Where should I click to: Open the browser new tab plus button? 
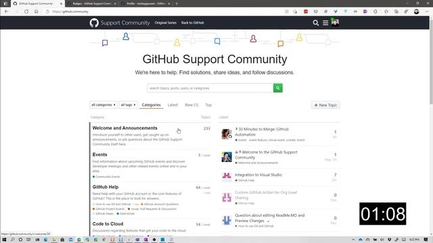pyautogui.click(x=177, y=3)
